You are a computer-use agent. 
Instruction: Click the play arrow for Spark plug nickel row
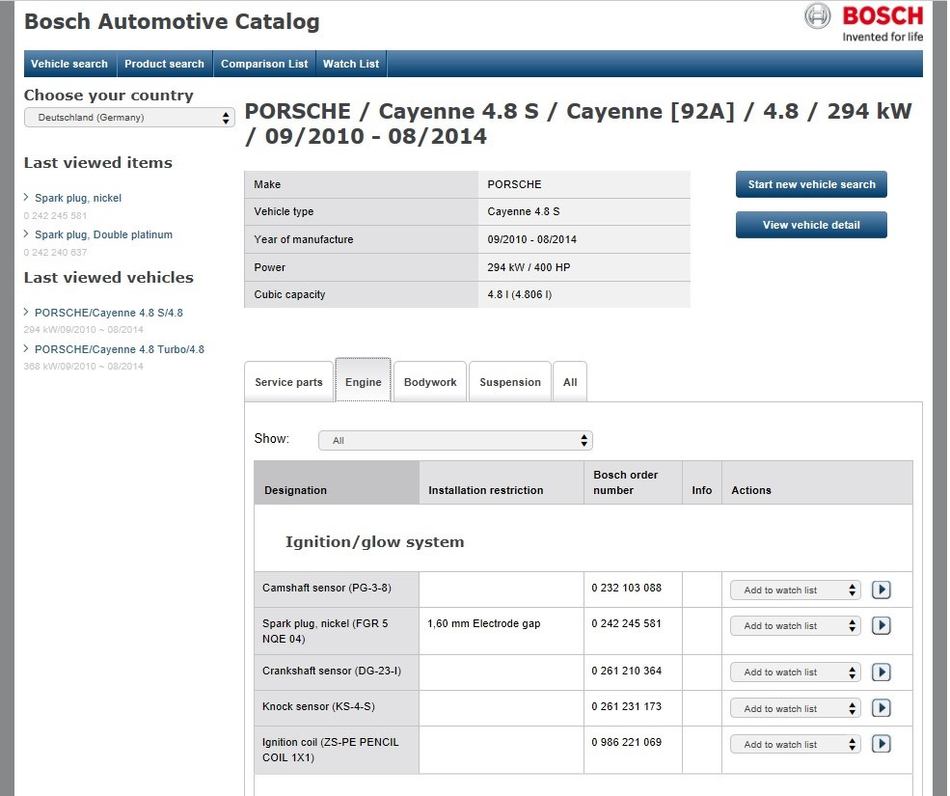[881, 625]
